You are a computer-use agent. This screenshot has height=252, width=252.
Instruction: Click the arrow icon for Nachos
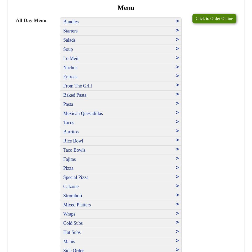tap(177, 67)
